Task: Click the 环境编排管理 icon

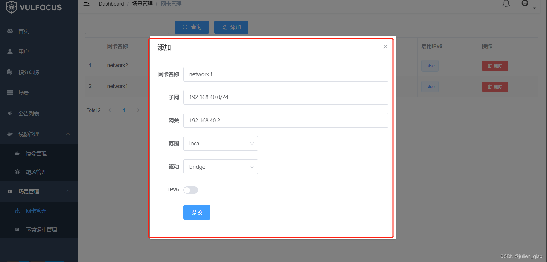Action: pyautogui.click(x=17, y=229)
